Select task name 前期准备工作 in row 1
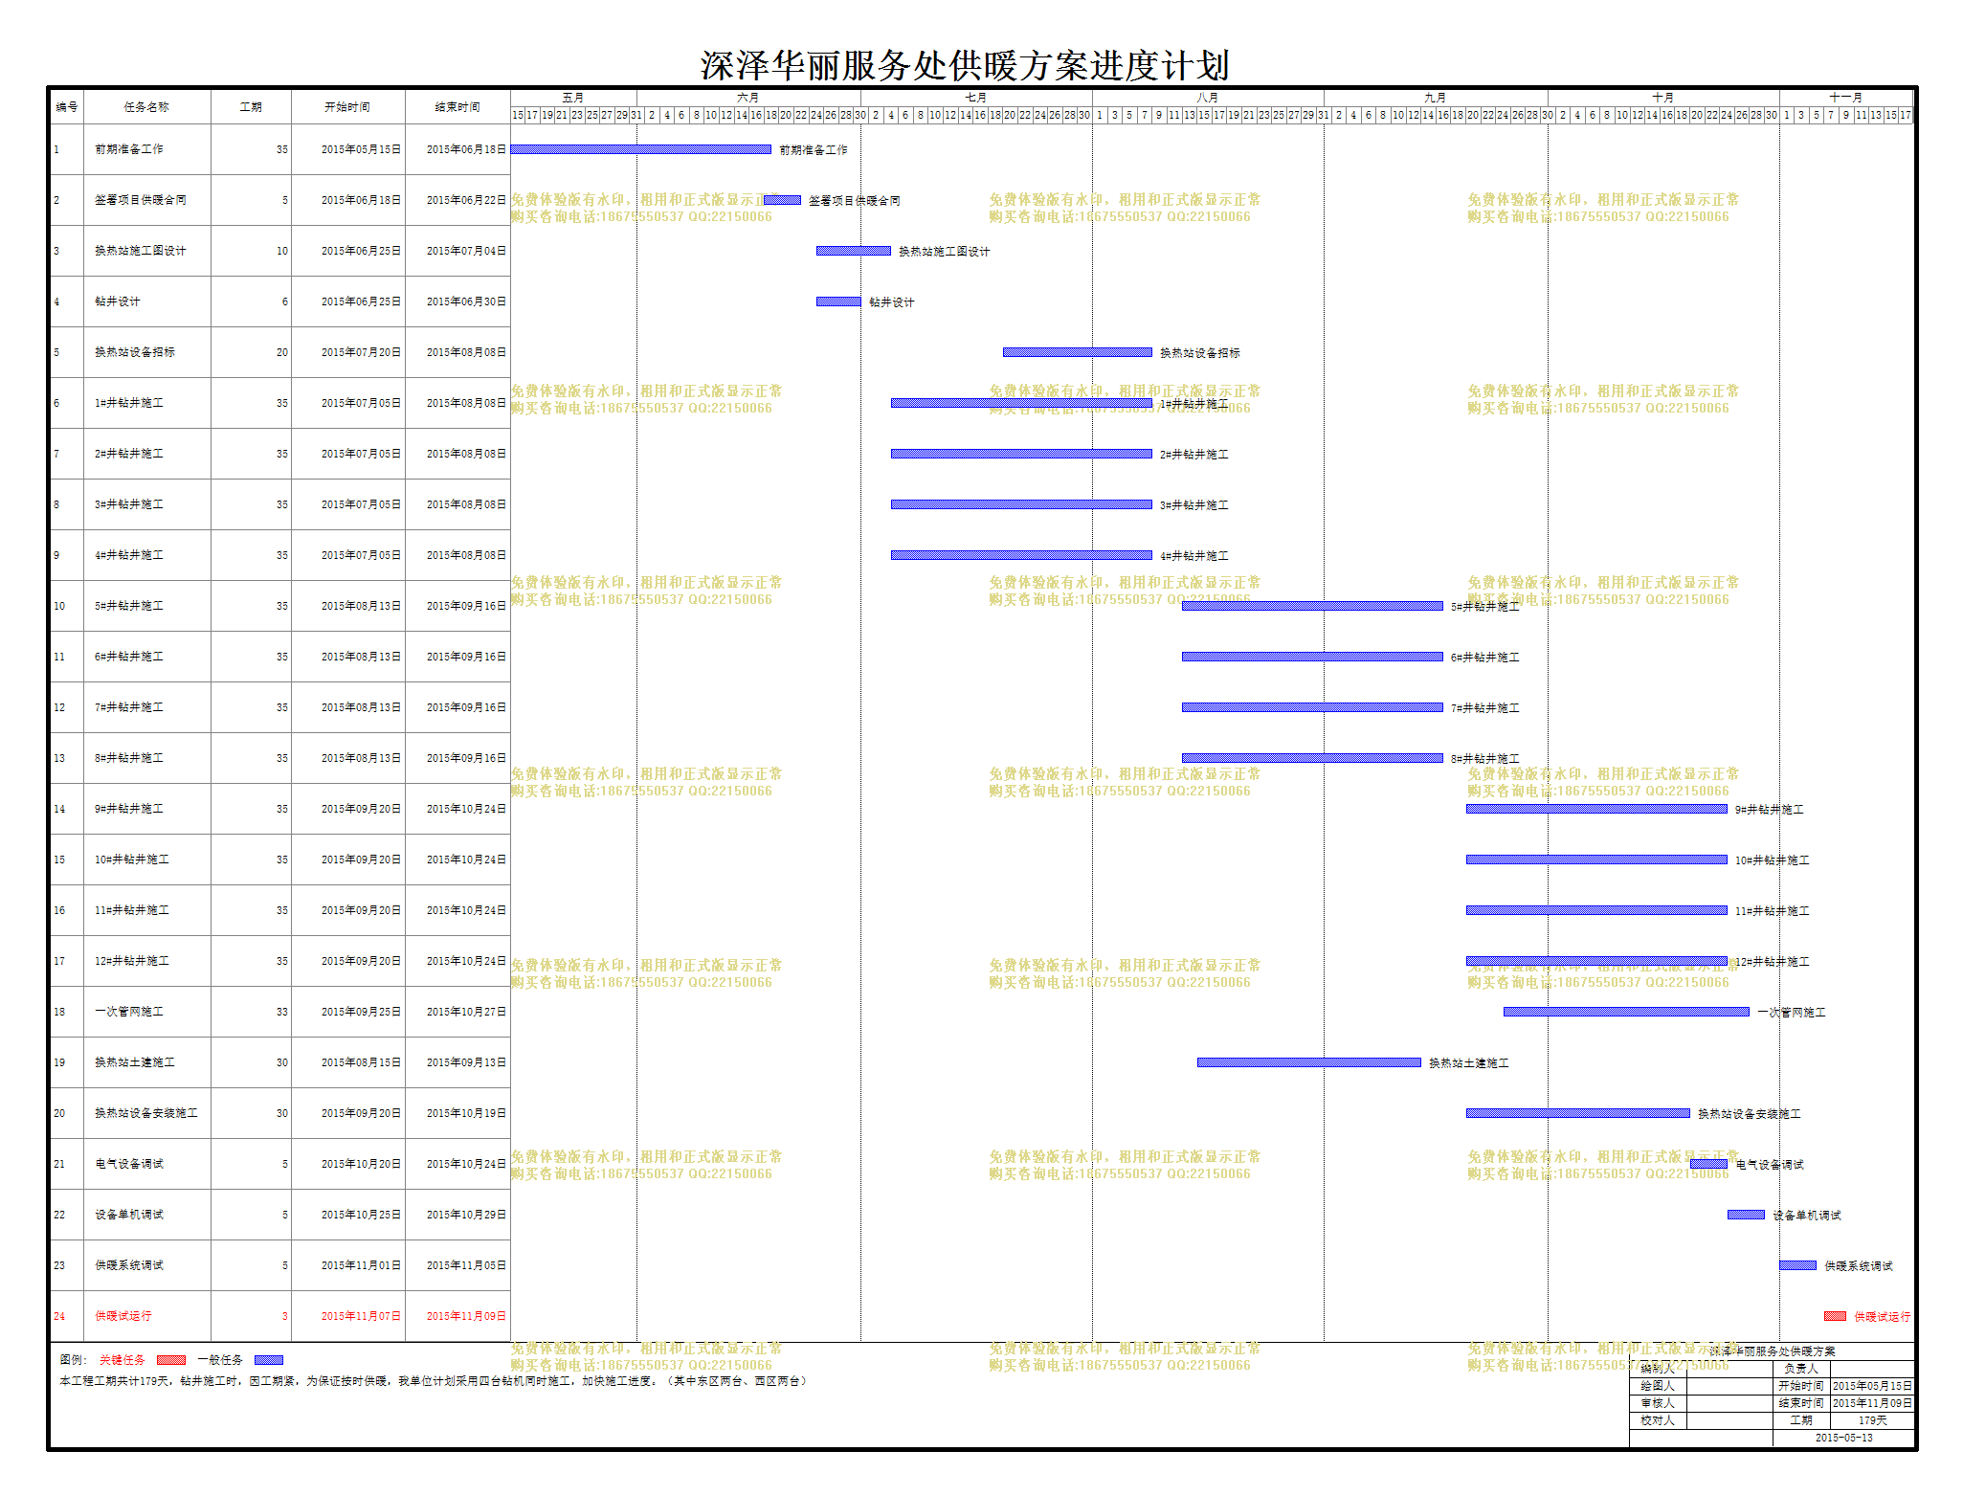Viewport: 1963px width, 1496px height. click(x=129, y=149)
